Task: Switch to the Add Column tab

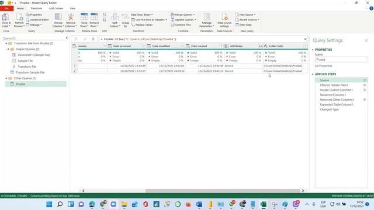Action: [56, 9]
